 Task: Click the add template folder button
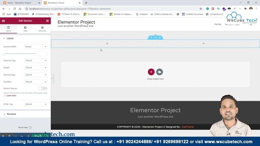pos(160,72)
